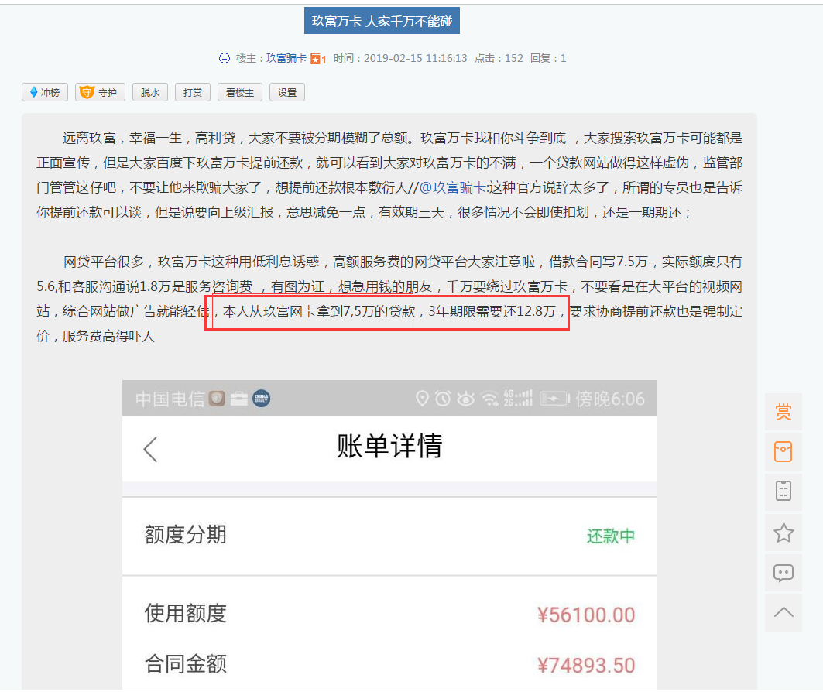Click the ¥74893.50 contract amount
The image size is (823, 692).
(x=586, y=665)
